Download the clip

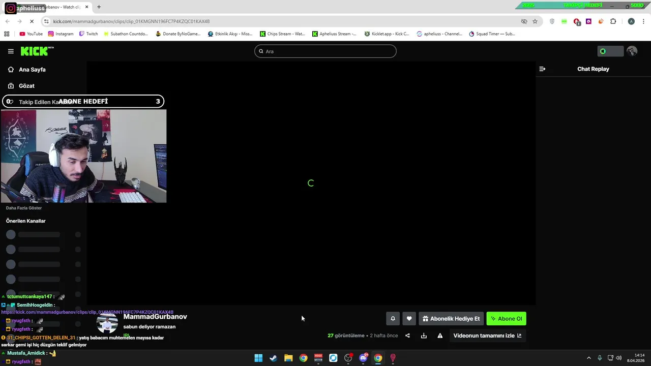[x=424, y=335]
